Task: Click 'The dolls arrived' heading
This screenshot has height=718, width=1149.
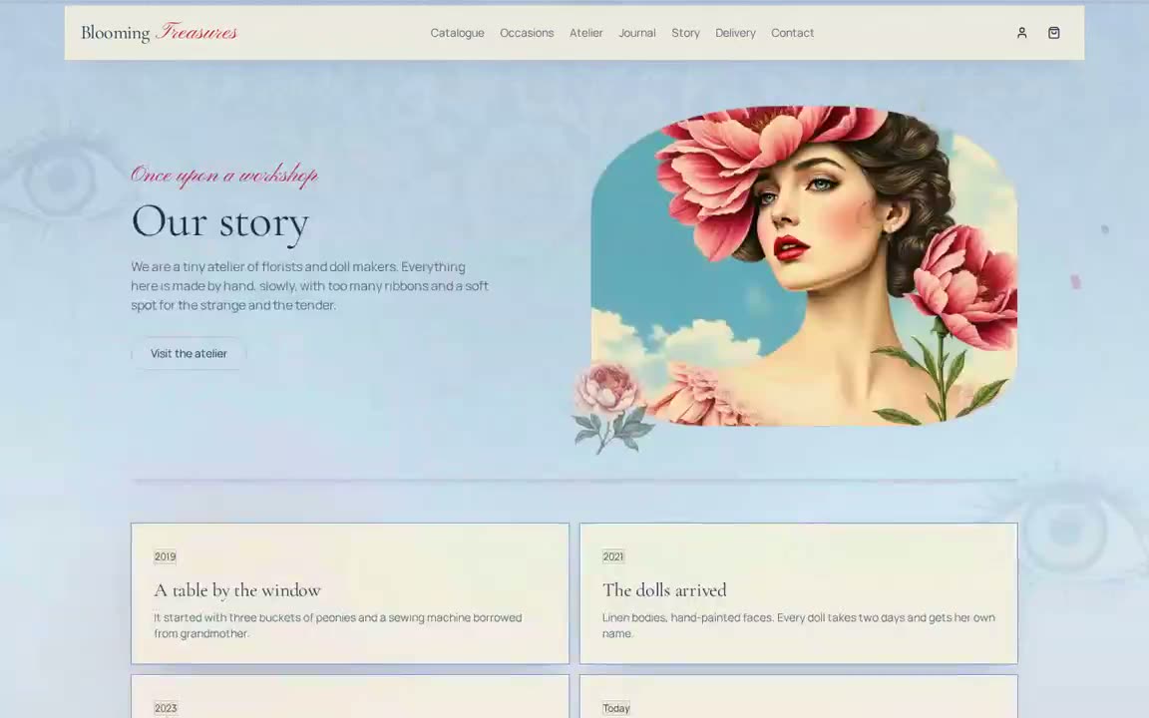Action: (x=664, y=590)
